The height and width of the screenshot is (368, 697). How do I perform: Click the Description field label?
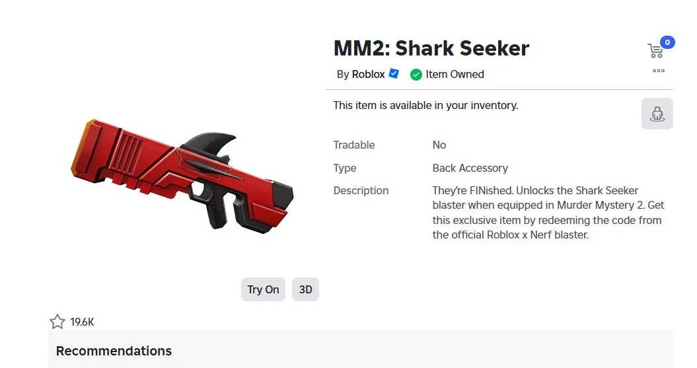(361, 190)
